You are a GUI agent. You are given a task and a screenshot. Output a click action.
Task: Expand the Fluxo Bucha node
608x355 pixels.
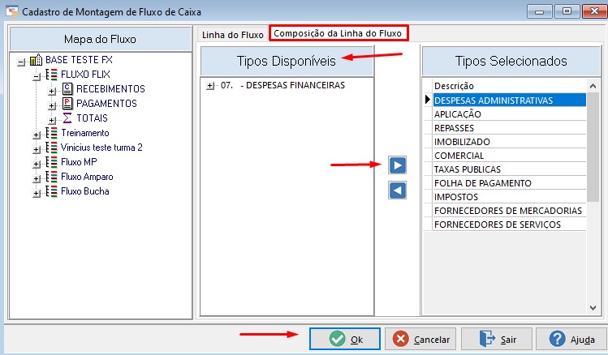point(37,193)
